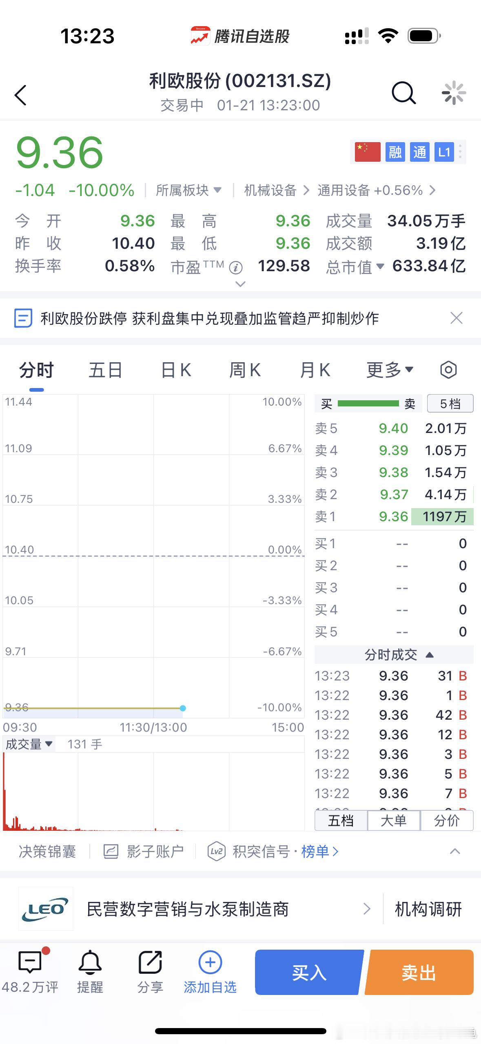This screenshot has height=1044, width=481.
Task: Open the search magnifier icon
Action: [403, 93]
